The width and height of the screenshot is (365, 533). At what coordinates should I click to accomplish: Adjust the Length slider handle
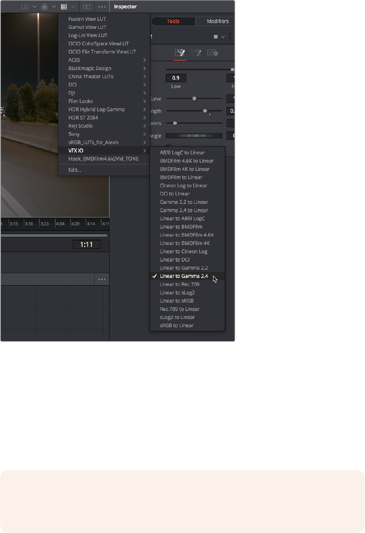point(205,111)
